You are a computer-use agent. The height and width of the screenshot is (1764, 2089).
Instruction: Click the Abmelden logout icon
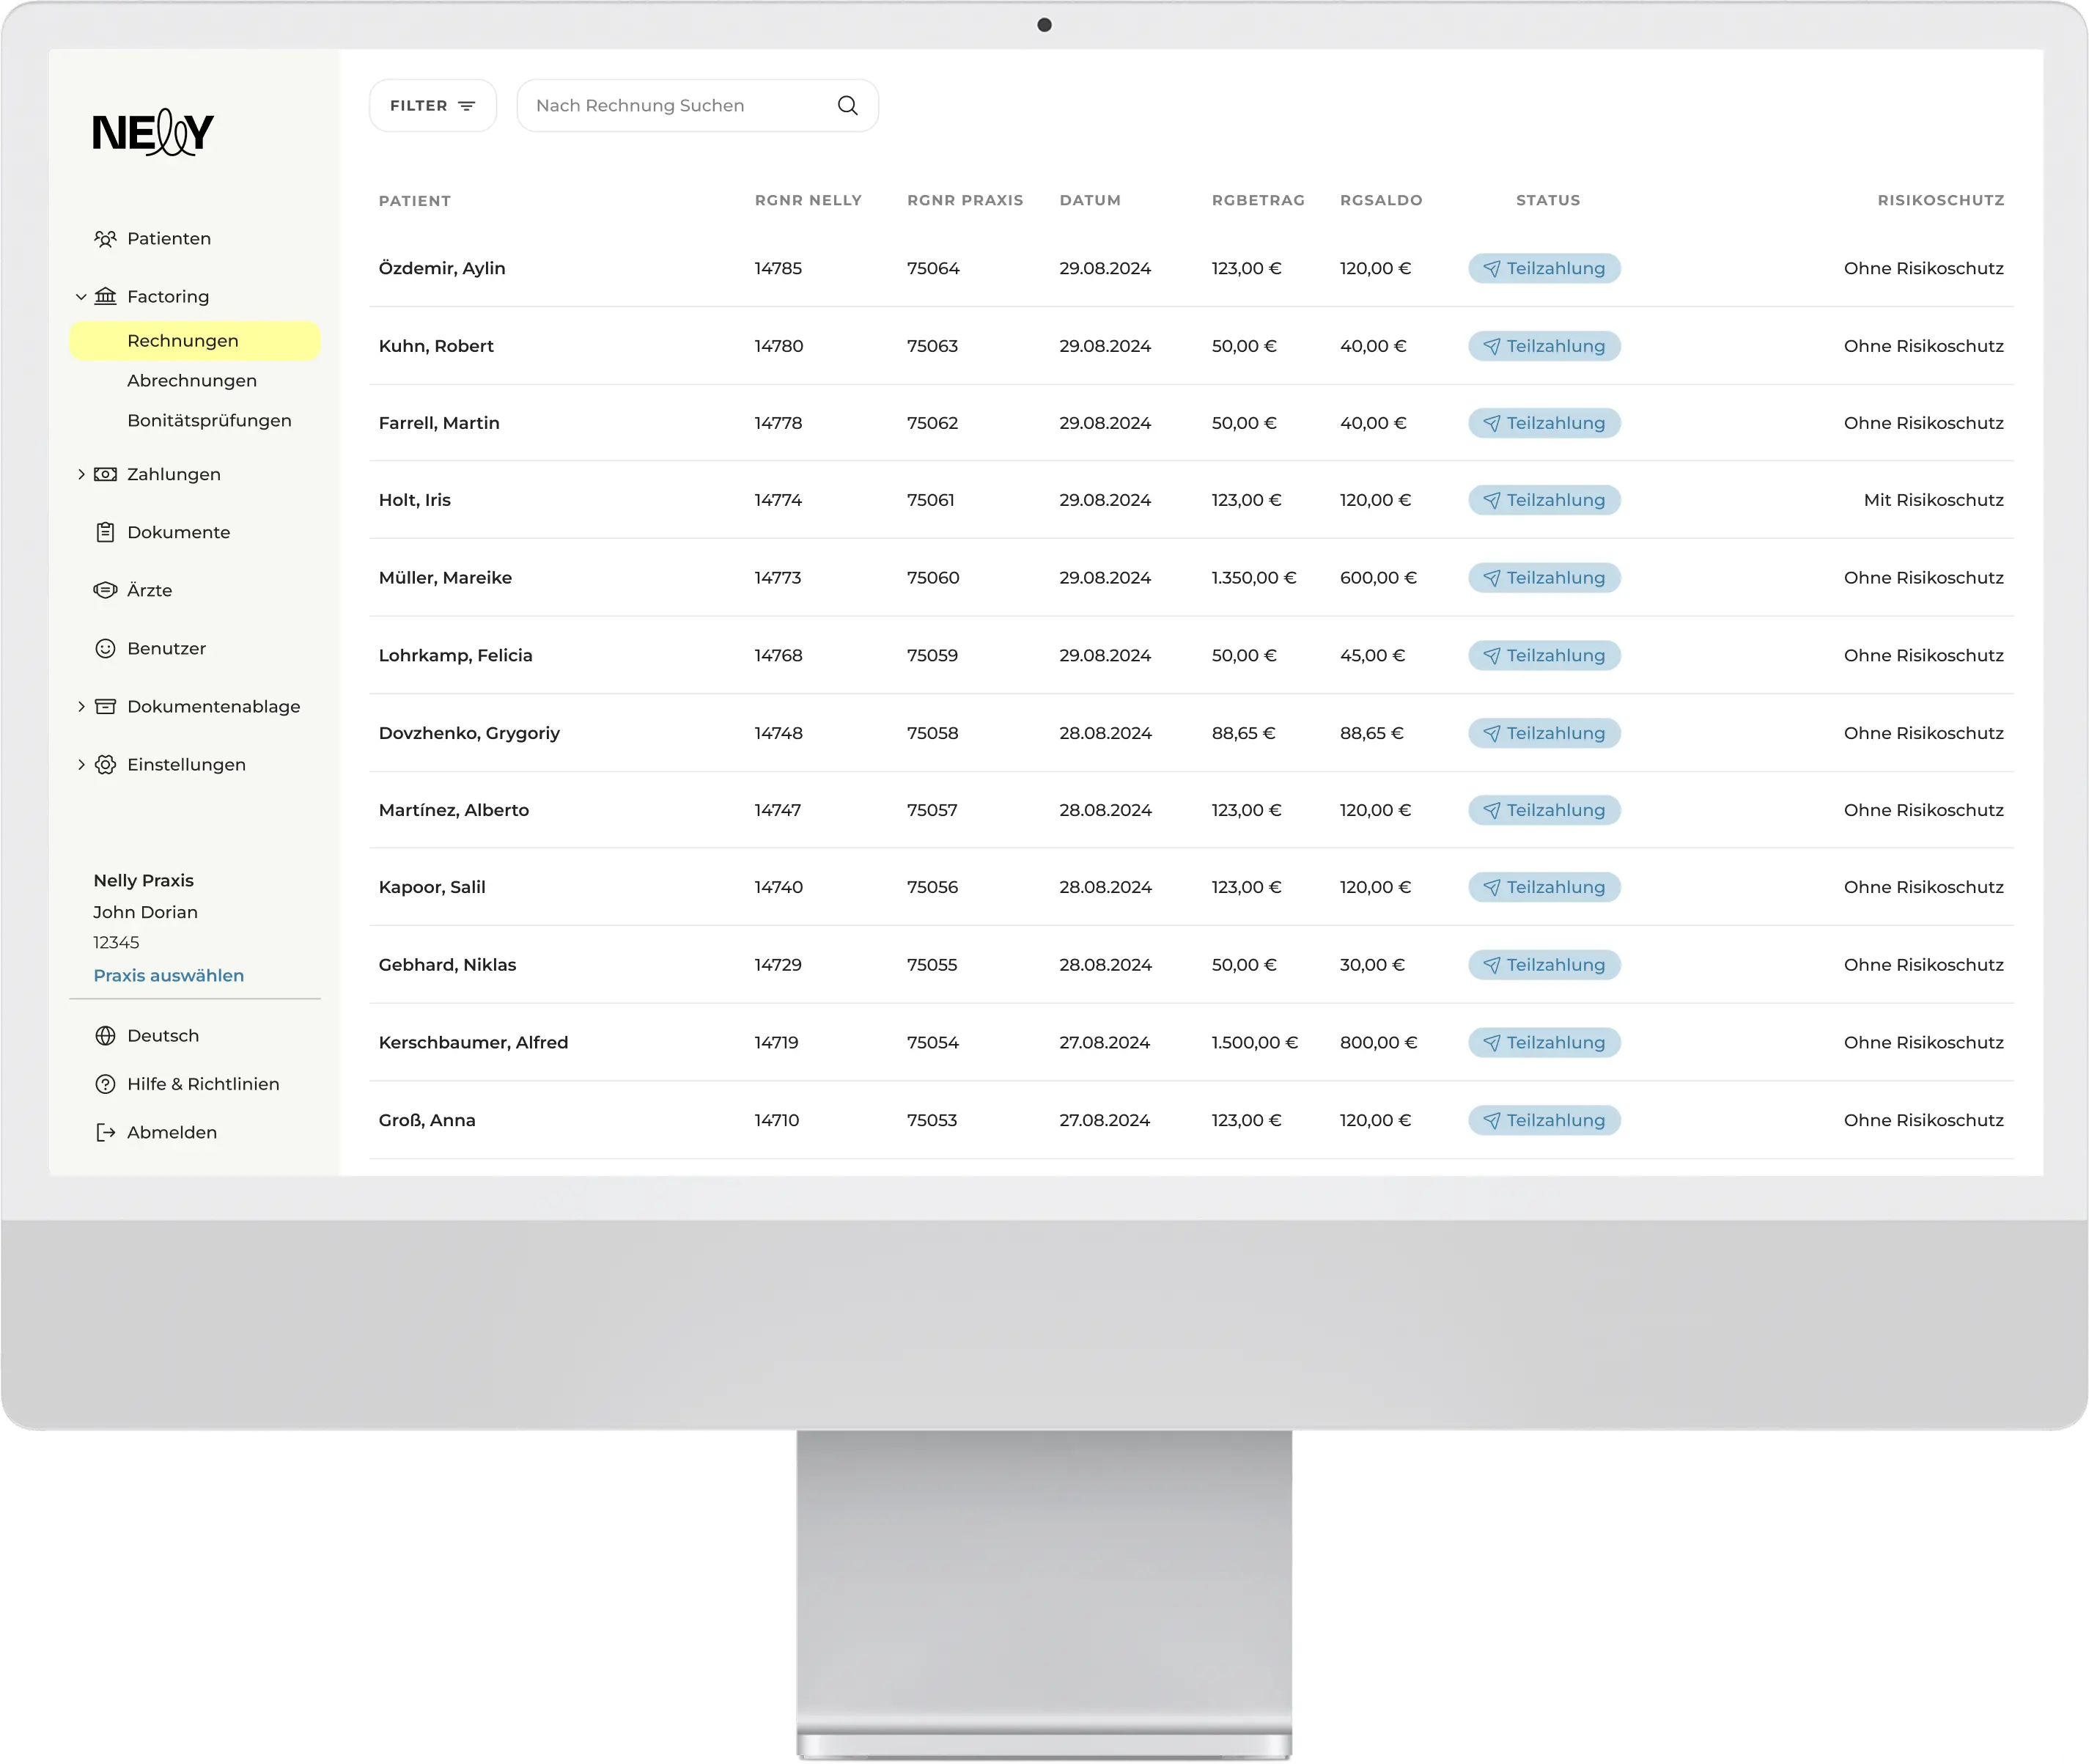point(105,1133)
